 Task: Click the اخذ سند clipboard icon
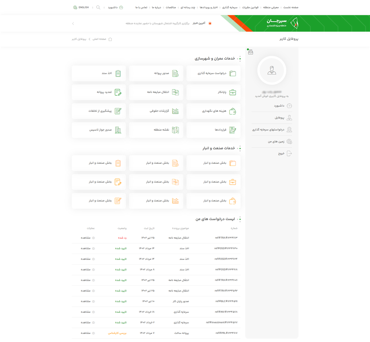pos(118,73)
